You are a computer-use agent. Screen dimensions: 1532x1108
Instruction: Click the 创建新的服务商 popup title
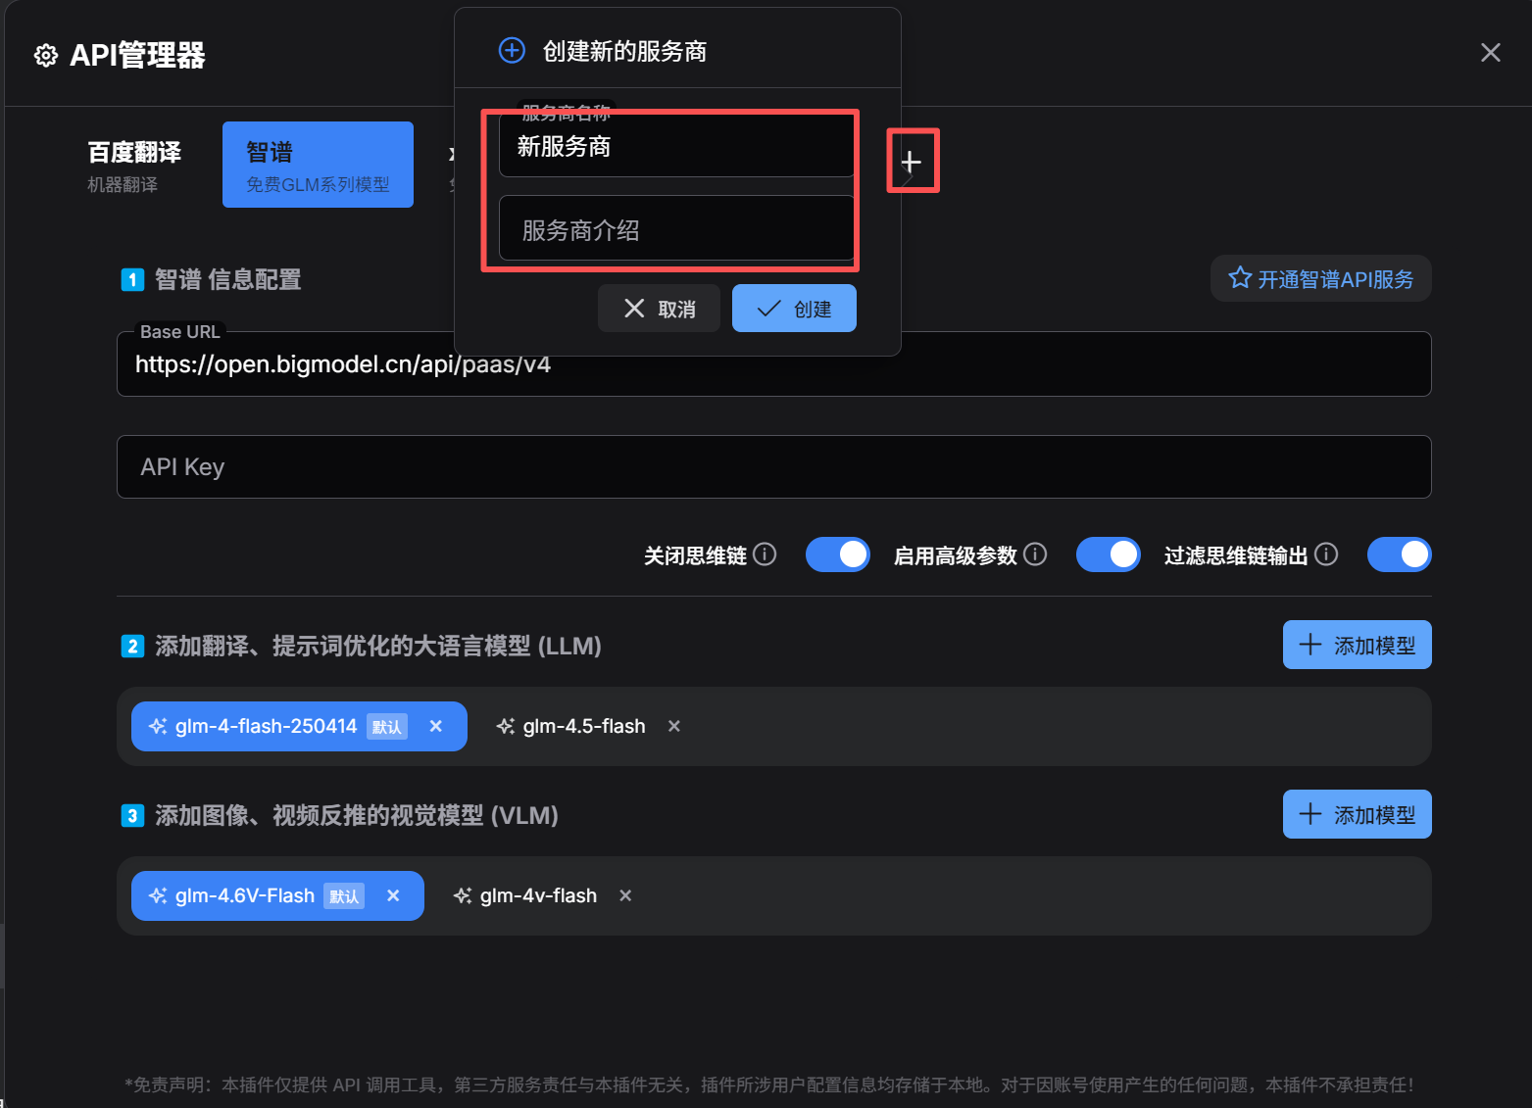(x=624, y=51)
